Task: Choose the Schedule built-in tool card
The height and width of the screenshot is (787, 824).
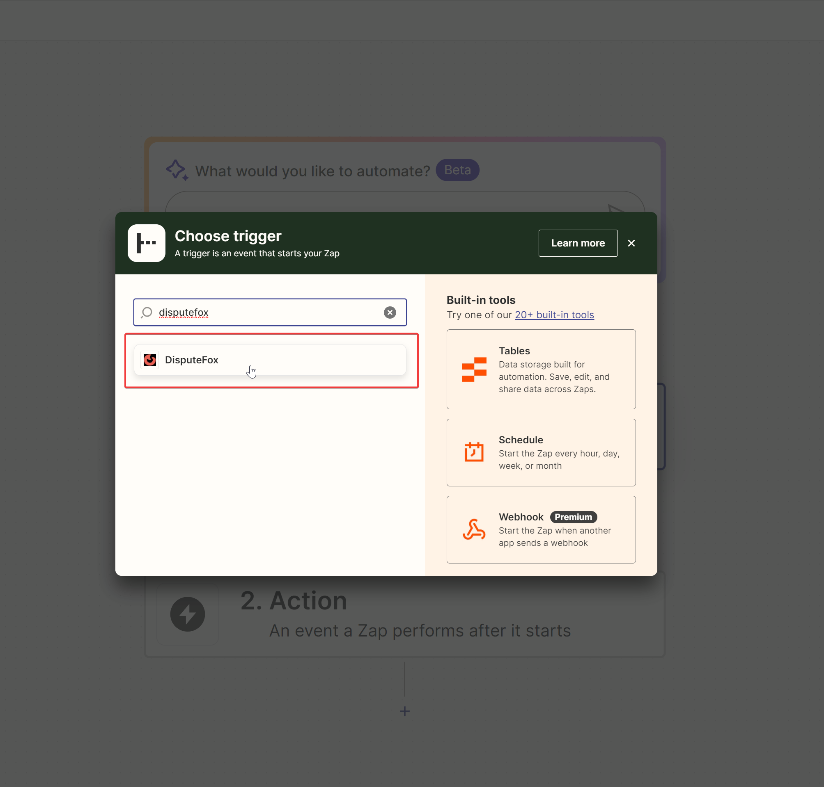Action: pyautogui.click(x=542, y=452)
